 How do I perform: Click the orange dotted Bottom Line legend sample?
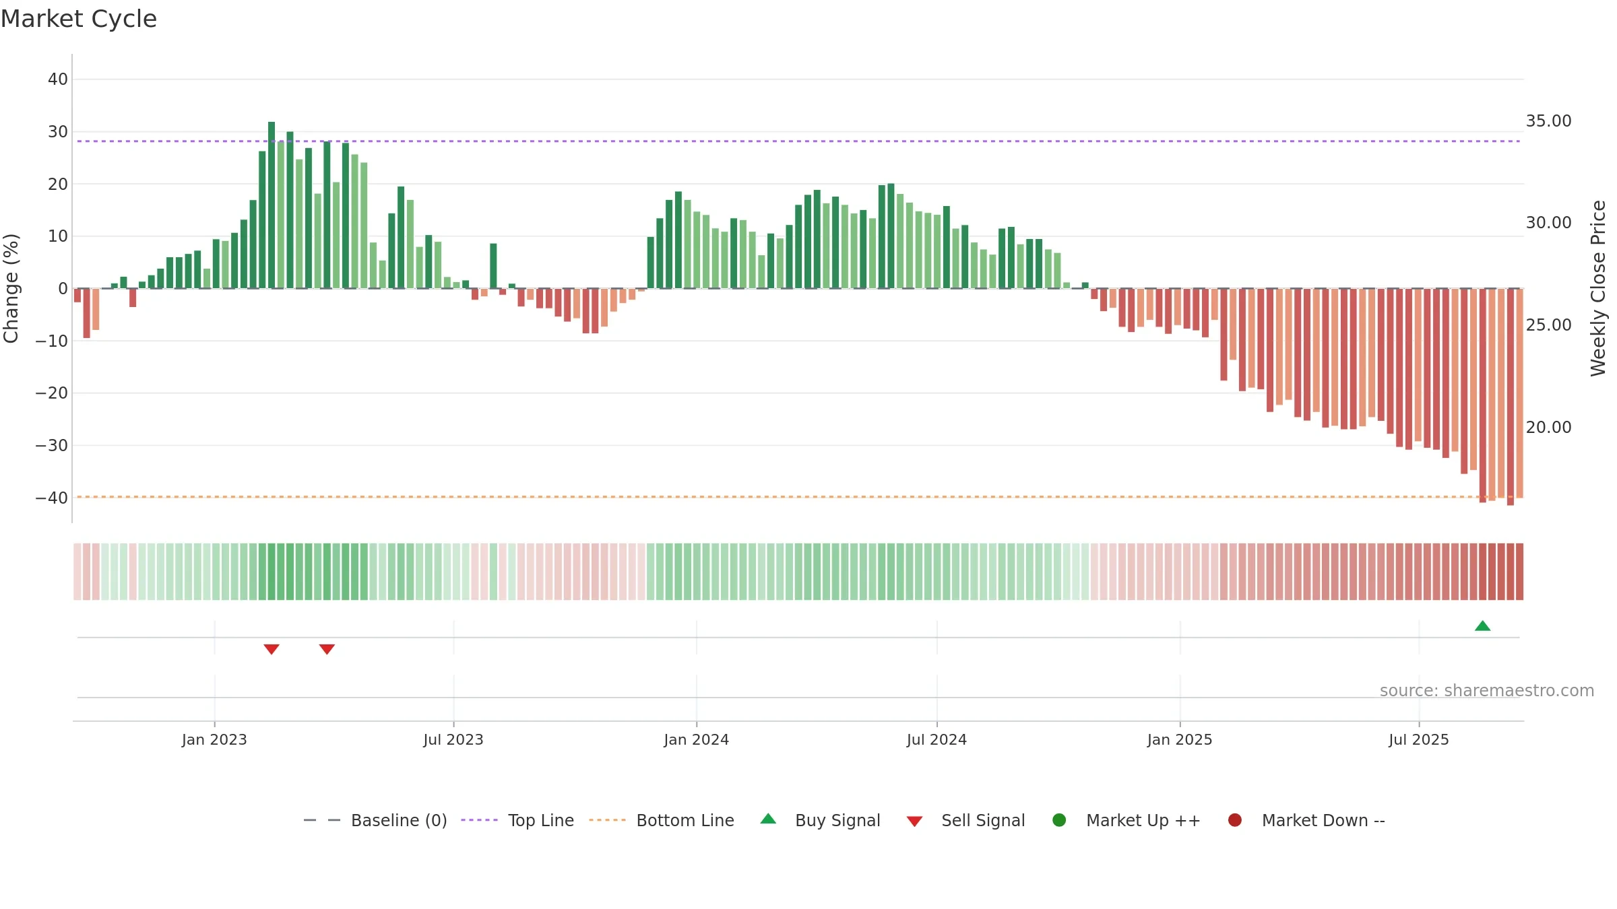point(607,820)
